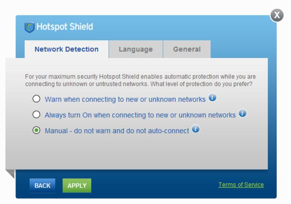Switch to the General tab
This screenshot has width=291, height=204.
click(x=187, y=49)
